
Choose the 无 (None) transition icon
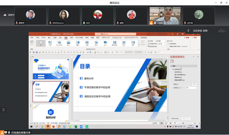coord(41,43)
